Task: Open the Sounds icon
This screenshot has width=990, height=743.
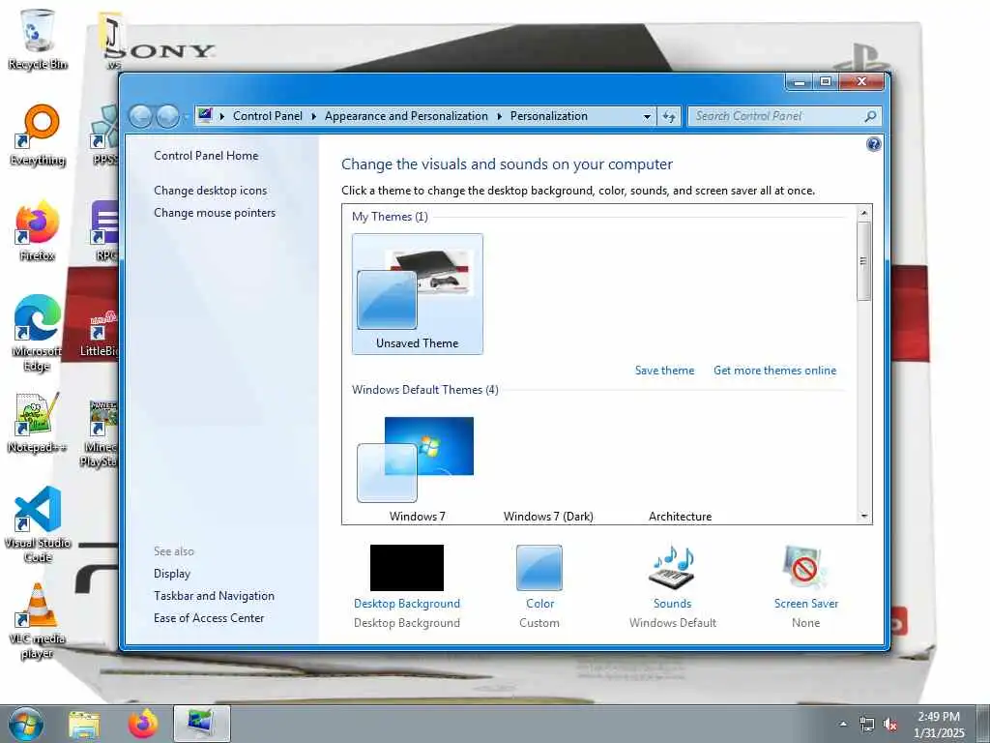Action: 673,567
